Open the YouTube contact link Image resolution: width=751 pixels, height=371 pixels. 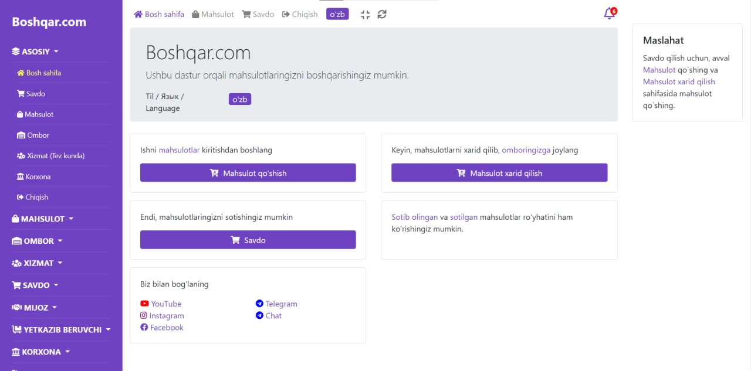(x=165, y=304)
